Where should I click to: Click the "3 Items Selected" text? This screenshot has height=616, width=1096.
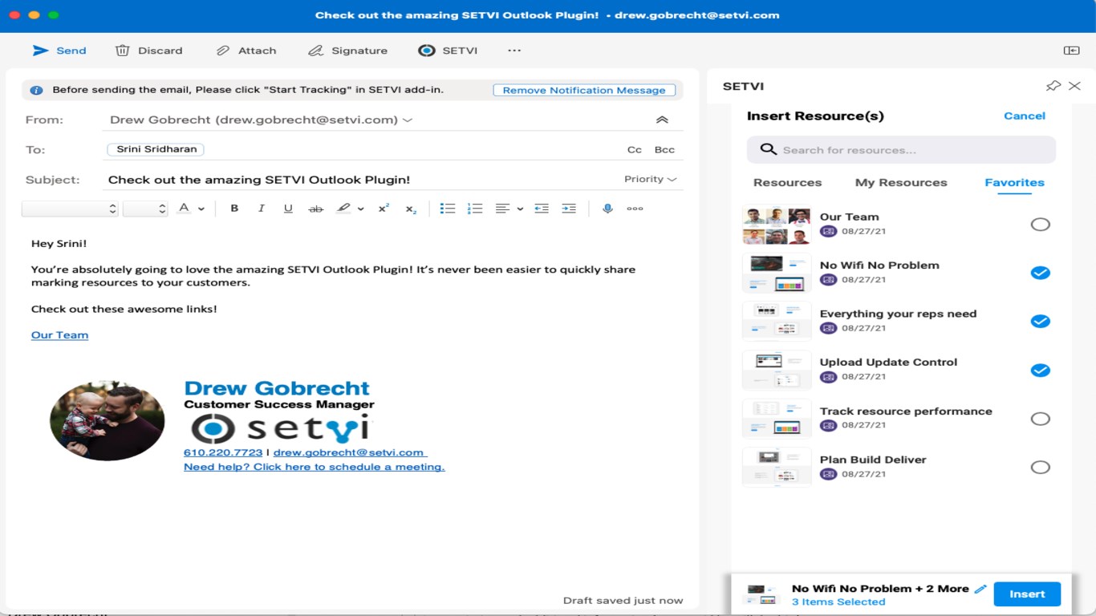click(838, 602)
